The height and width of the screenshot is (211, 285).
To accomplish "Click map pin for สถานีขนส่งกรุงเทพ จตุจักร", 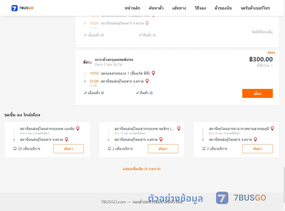I will point(179,128).
